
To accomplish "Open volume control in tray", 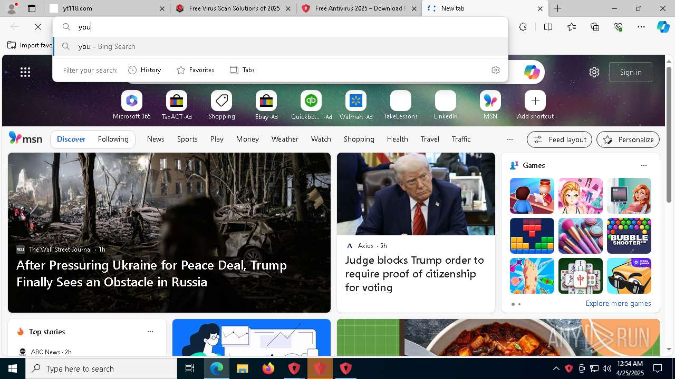I will click(606, 368).
